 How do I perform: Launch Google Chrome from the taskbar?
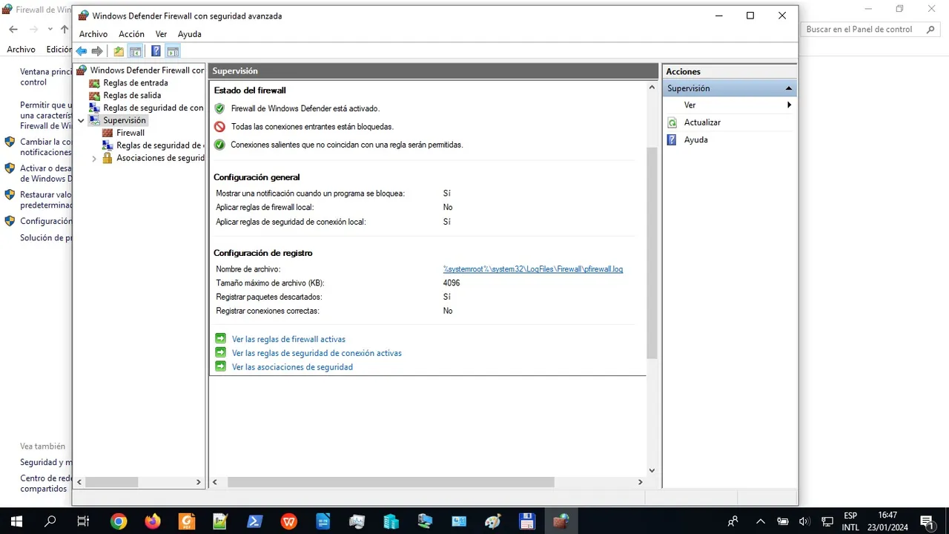tap(119, 521)
